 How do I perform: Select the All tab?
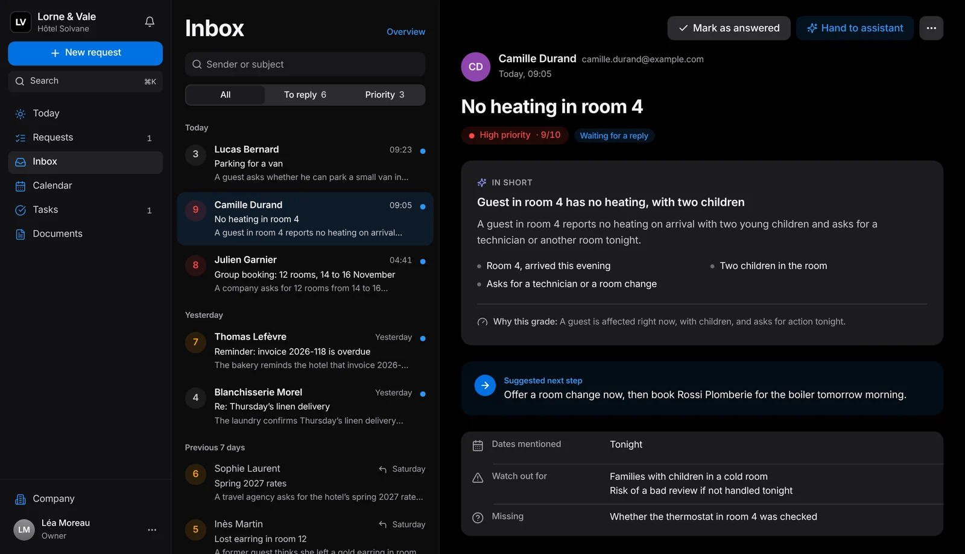point(225,95)
